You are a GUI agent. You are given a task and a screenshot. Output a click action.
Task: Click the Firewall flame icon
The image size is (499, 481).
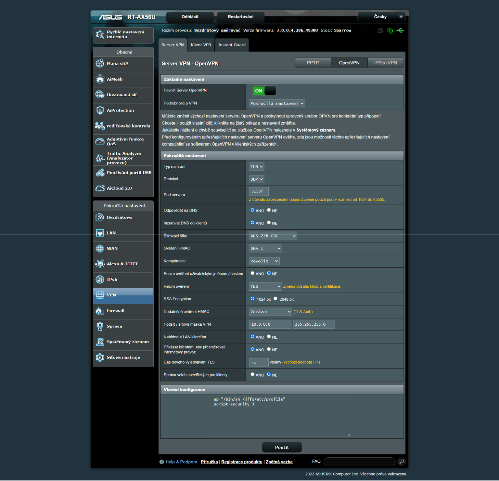tap(100, 311)
